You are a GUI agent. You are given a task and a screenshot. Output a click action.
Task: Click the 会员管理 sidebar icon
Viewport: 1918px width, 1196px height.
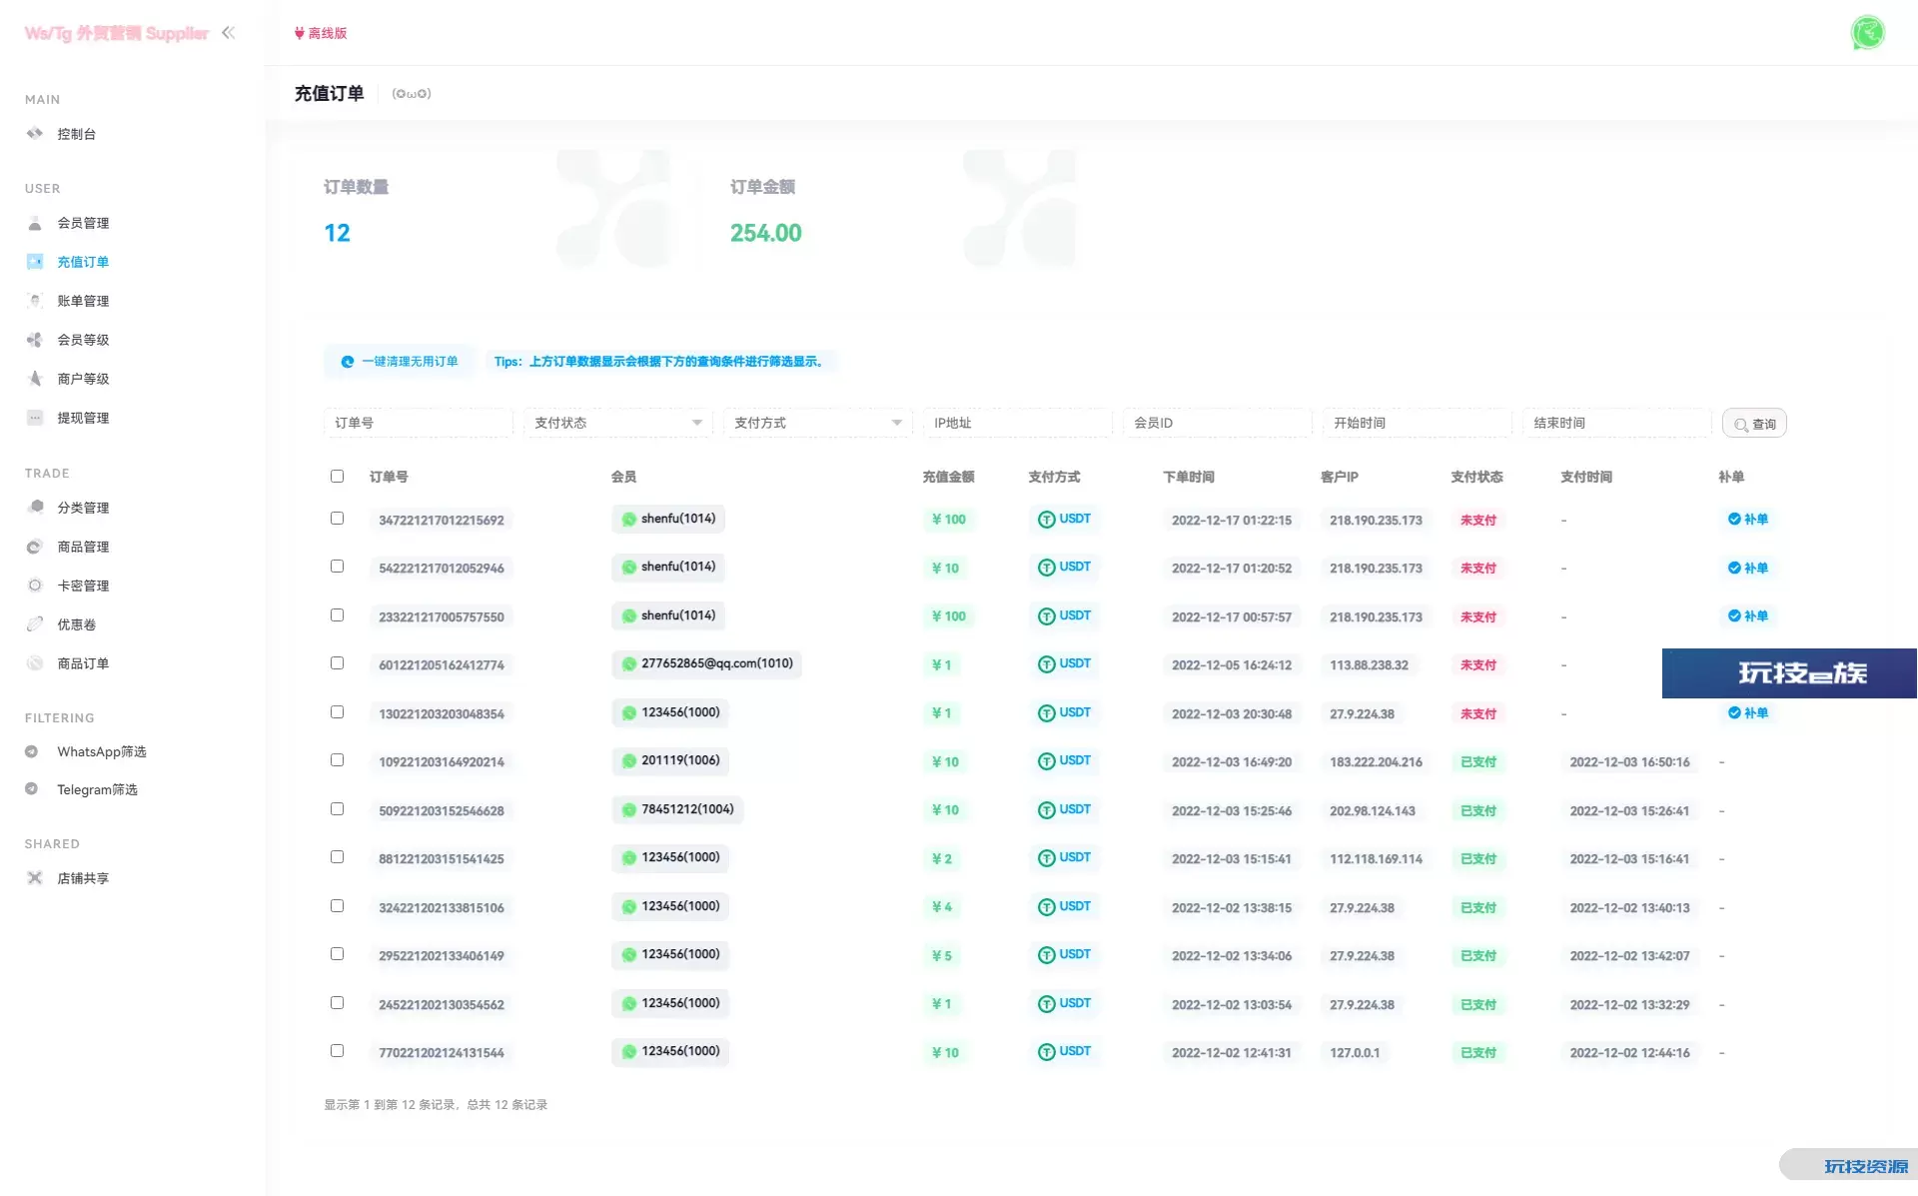coord(35,223)
